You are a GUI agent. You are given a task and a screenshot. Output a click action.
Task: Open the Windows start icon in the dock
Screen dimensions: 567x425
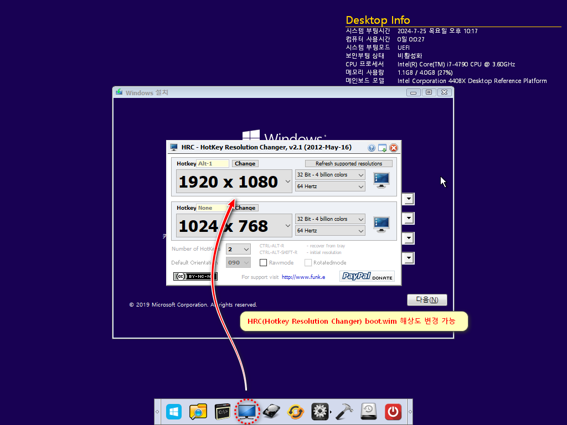[174, 412]
